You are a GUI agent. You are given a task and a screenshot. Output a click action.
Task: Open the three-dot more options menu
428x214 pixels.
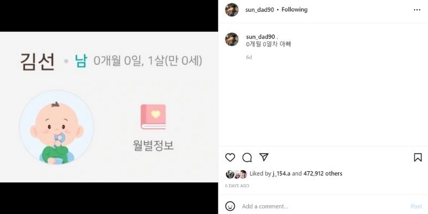[x=417, y=10]
